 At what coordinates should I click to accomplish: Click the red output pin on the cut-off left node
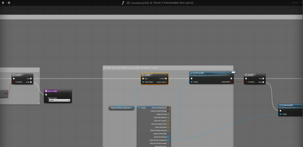coord(5,94)
